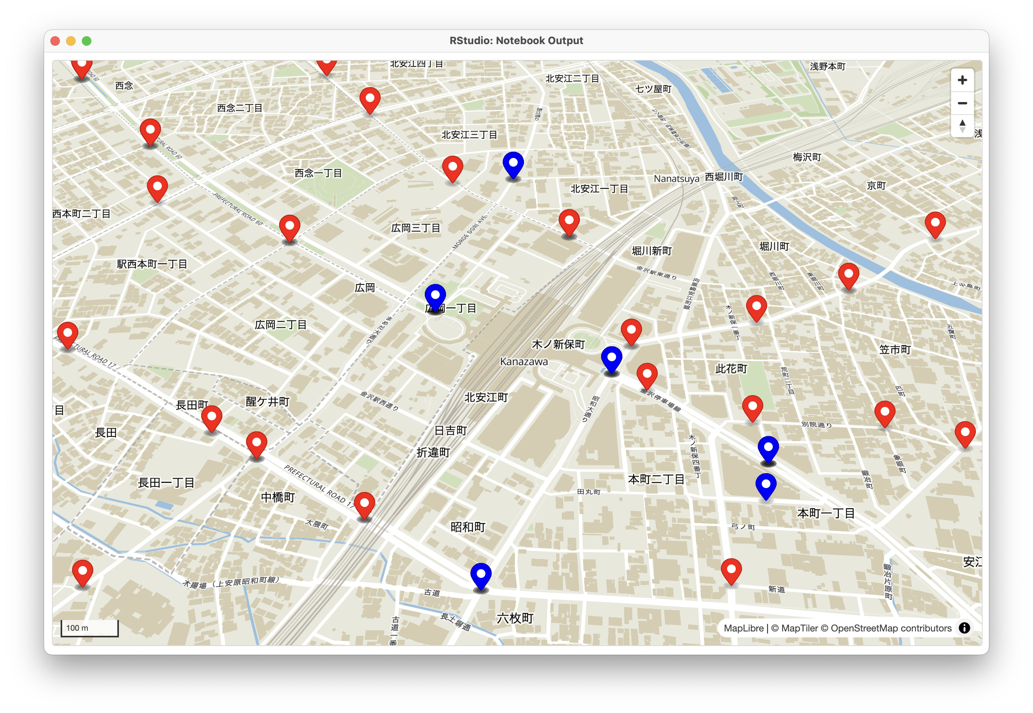Image resolution: width=1033 pixels, height=713 pixels.
Task: Click the 長田一丁目 label
Action: [166, 483]
